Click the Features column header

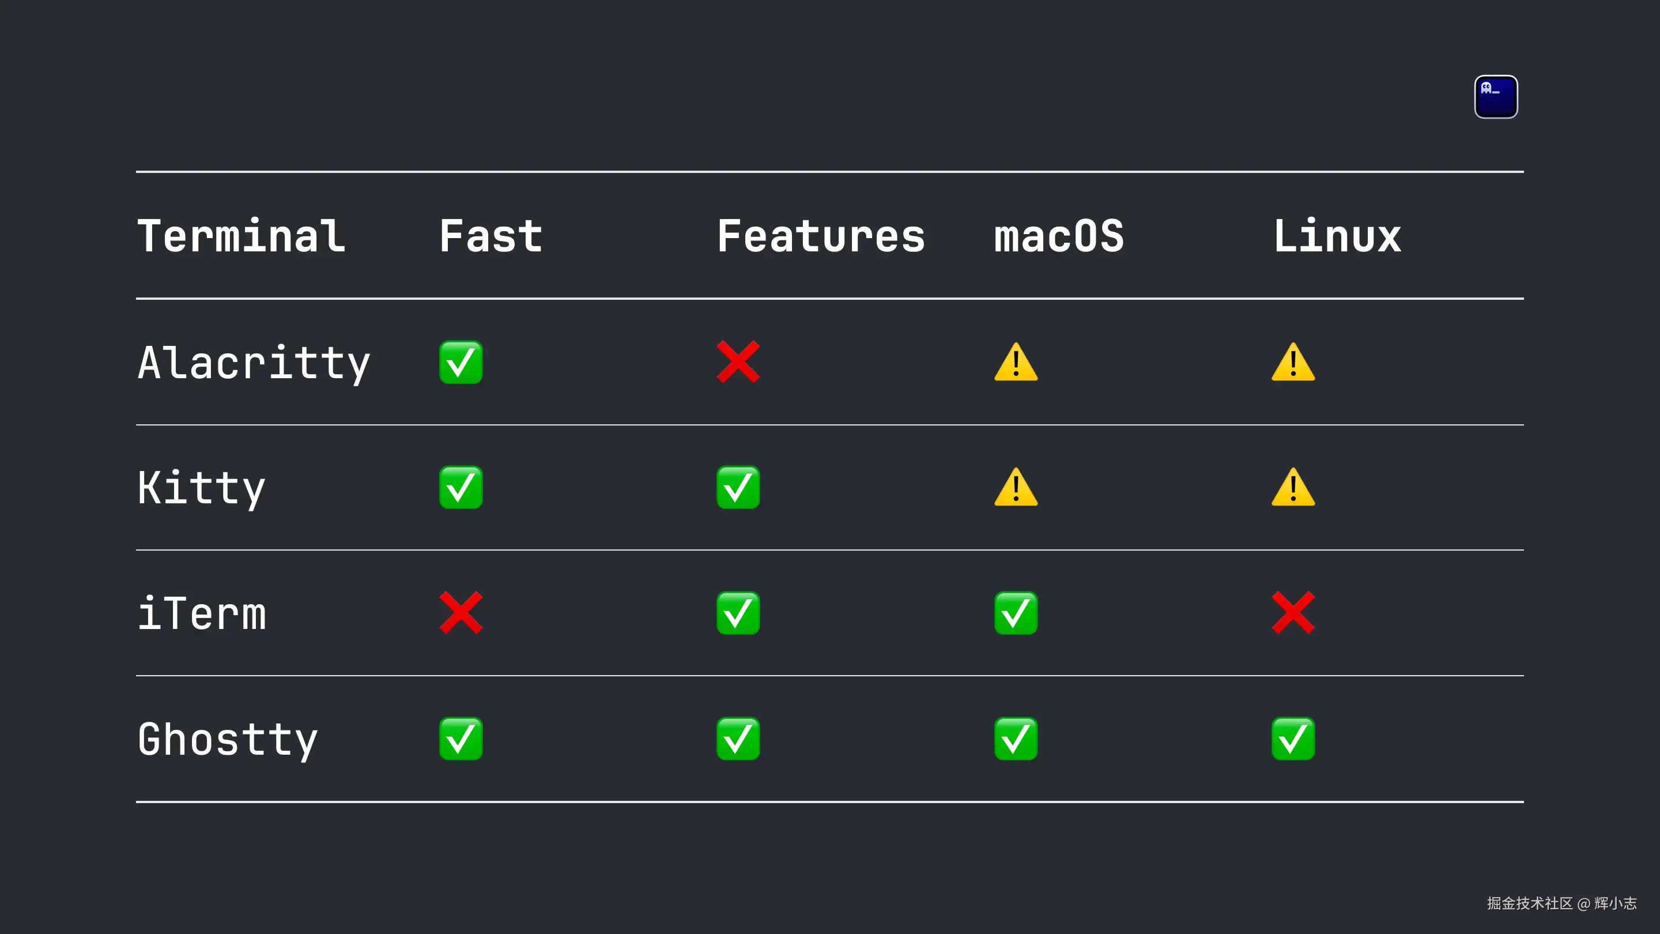(820, 236)
